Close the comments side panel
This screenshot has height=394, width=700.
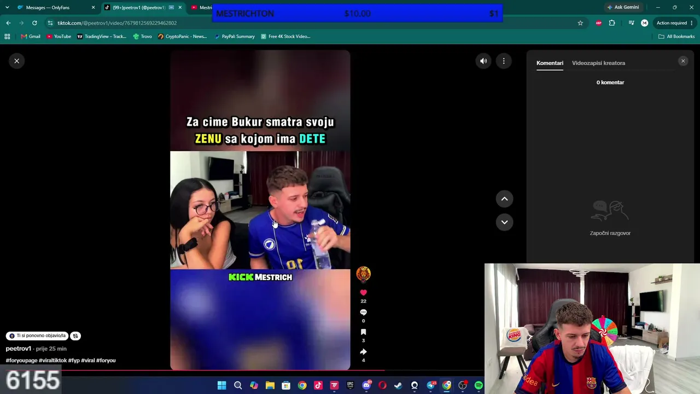pyautogui.click(x=683, y=61)
